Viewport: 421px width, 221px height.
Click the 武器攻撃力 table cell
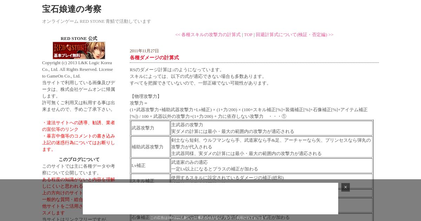[150, 128]
